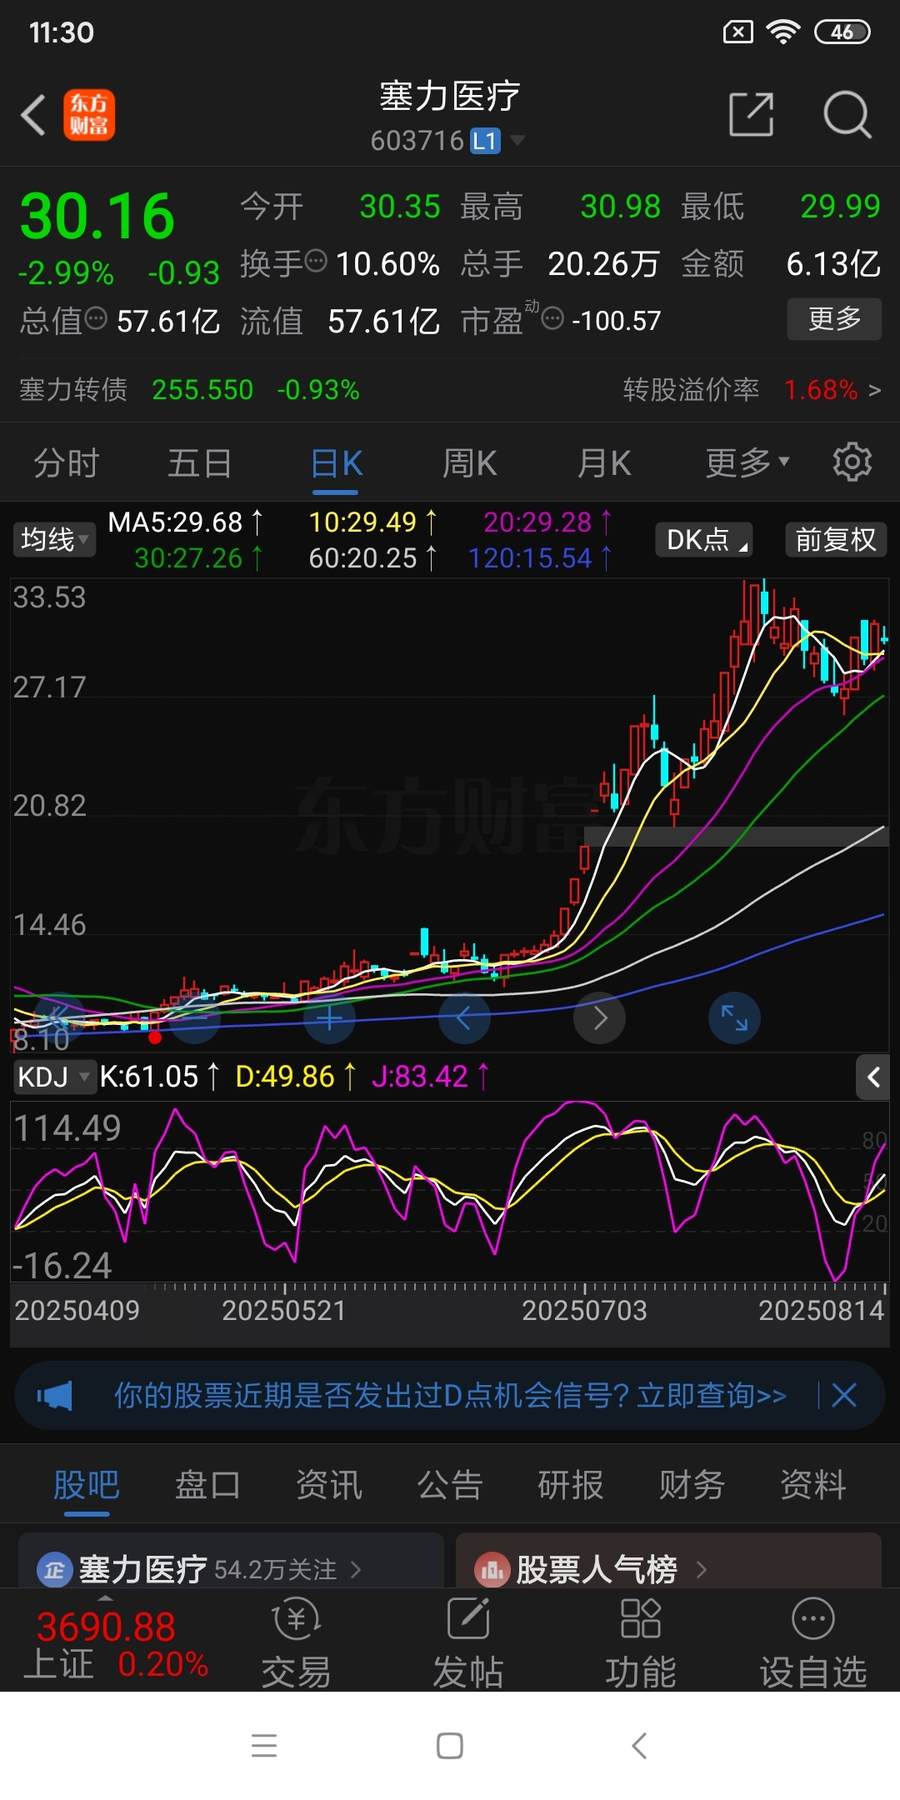Switch to 月K chart tab
The height and width of the screenshot is (1800, 900).
(x=604, y=463)
